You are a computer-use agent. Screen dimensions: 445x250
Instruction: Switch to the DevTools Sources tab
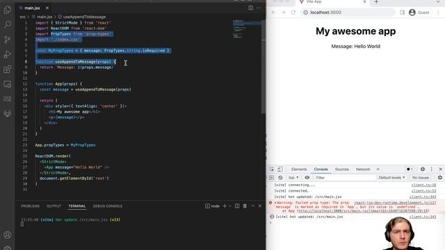point(341,169)
